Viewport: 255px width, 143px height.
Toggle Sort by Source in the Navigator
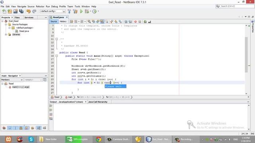click(x=44, y=128)
